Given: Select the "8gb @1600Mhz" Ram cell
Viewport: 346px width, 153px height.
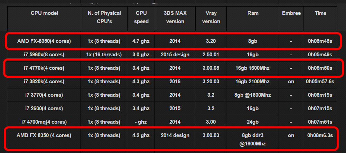Looking at the screenshot, I should pos(252,95).
